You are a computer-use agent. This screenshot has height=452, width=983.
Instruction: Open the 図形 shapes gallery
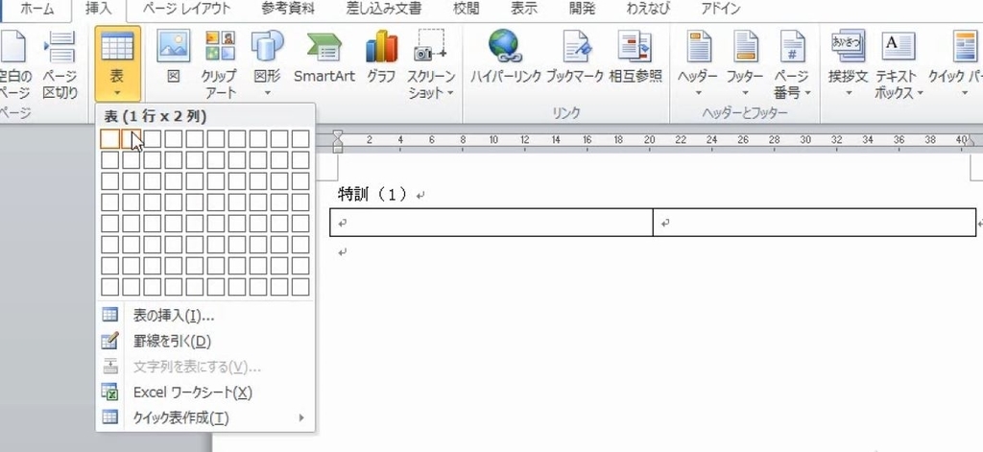[x=267, y=64]
